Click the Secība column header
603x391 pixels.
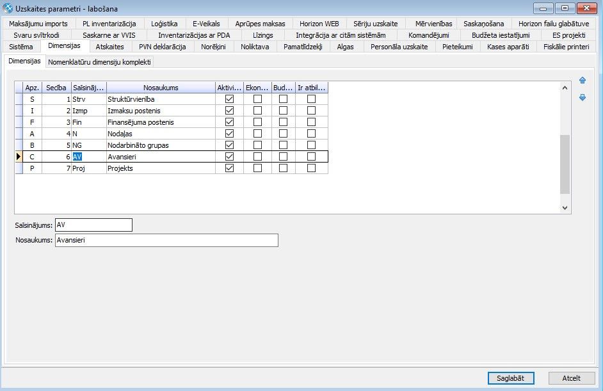[x=56, y=88]
